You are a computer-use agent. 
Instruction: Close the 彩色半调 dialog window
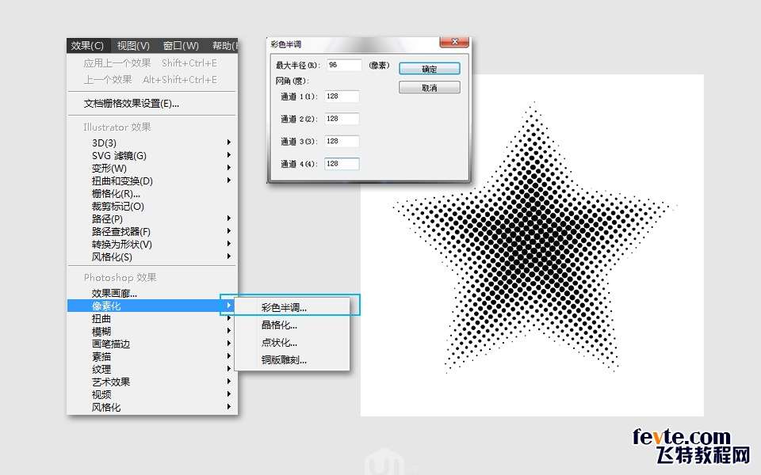click(453, 42)
